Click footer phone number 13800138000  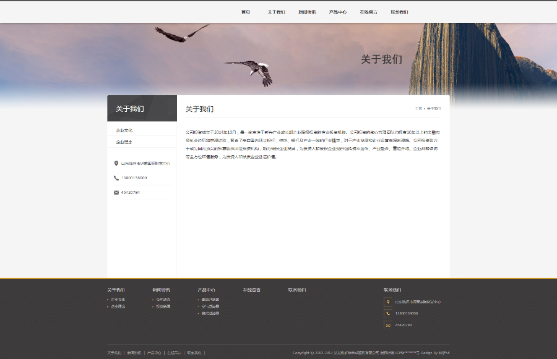[x=407, y=313]
